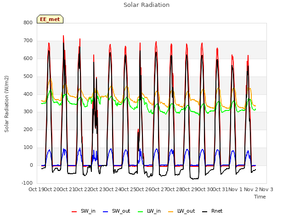Click the Oct 25 x-axis tick label
Screen dimensions: 294x220
tap(128, 189)
